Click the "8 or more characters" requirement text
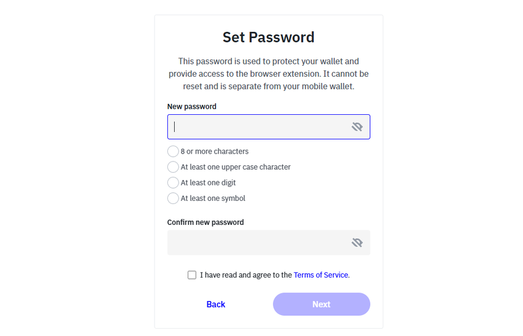 215,151
